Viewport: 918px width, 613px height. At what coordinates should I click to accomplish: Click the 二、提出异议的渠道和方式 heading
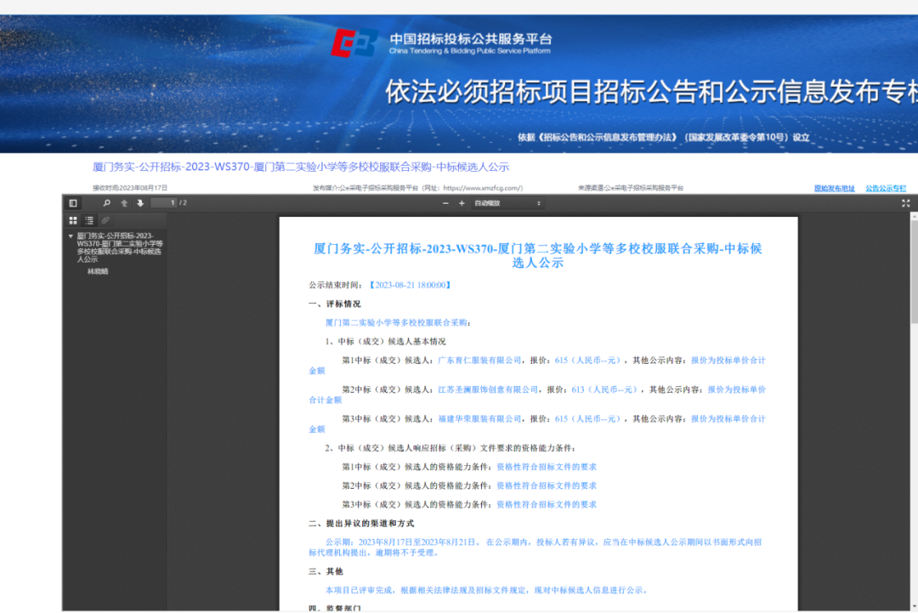(361, 524)
